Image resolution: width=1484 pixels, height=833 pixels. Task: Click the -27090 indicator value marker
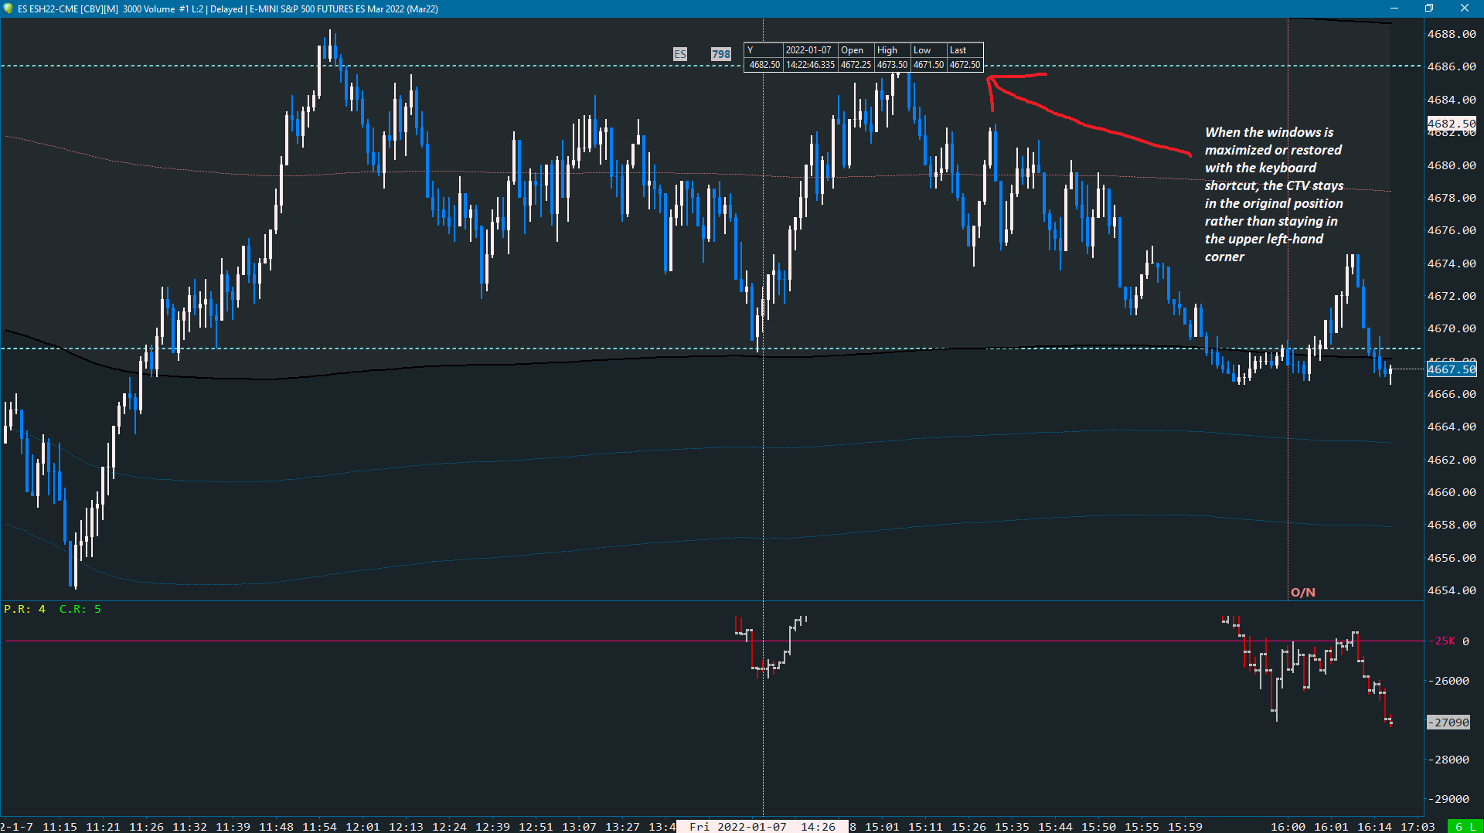pos(1448,722)
